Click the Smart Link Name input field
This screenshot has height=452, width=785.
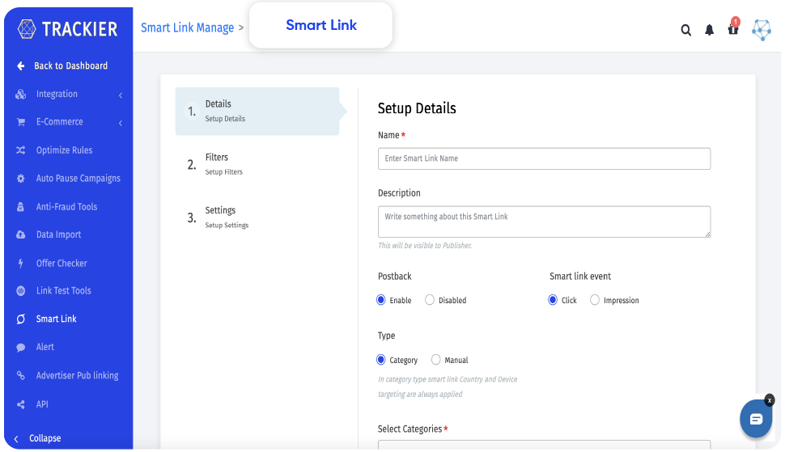coord(544,158)
